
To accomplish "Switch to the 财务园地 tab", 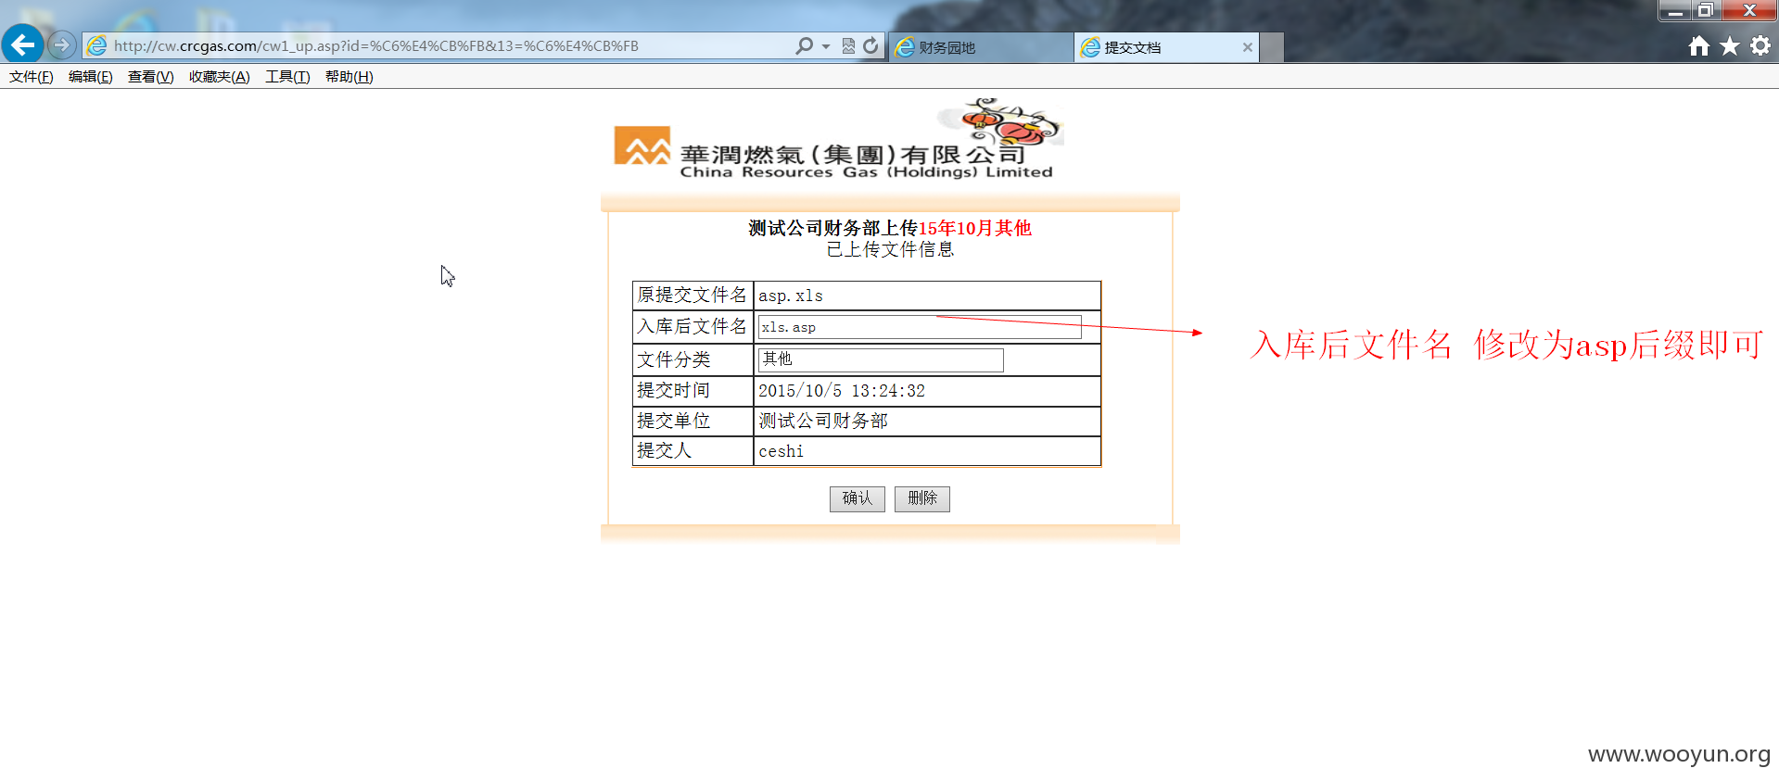I will point(981,47).
